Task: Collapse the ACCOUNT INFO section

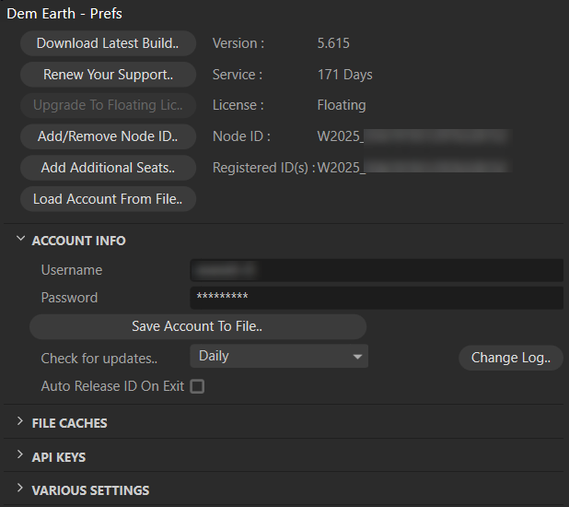Action: tap(20, 239)
